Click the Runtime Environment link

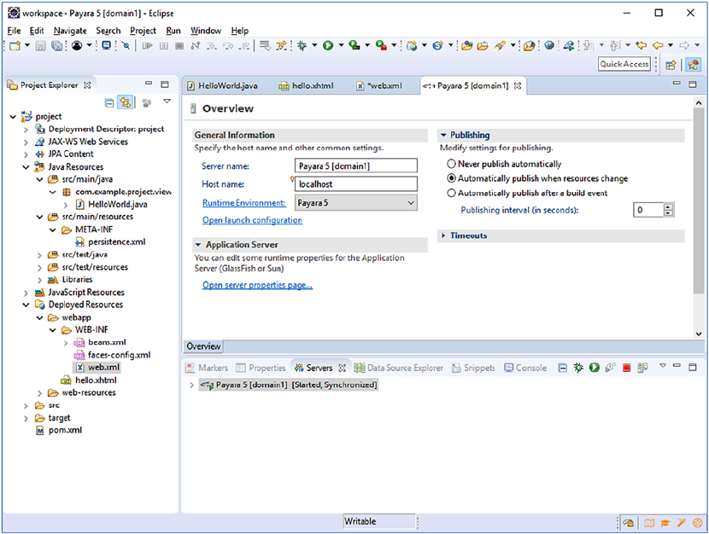(x=243, y=203)
